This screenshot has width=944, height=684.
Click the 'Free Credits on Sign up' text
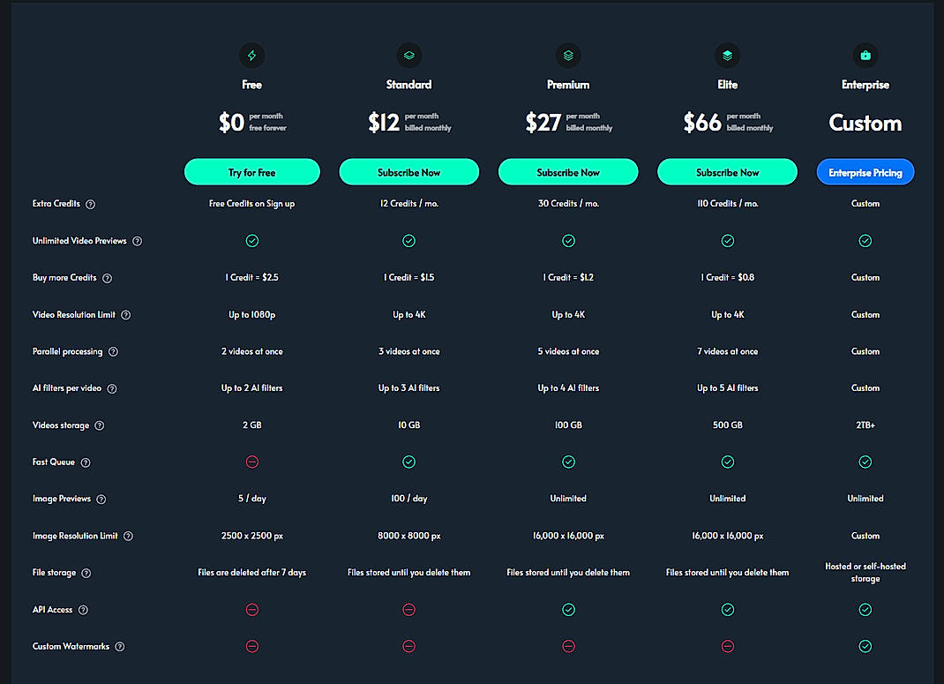[x=251, y=204]
